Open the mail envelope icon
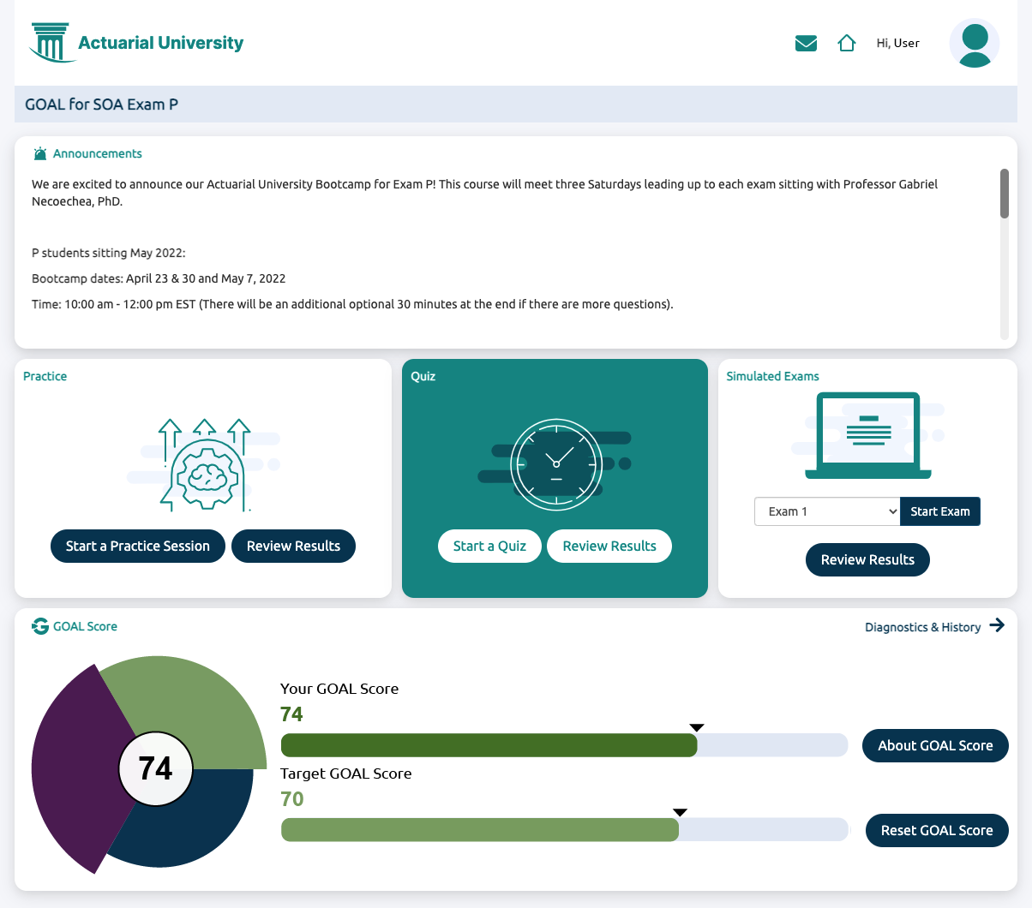1032x908 pixels. click(806, 44)
